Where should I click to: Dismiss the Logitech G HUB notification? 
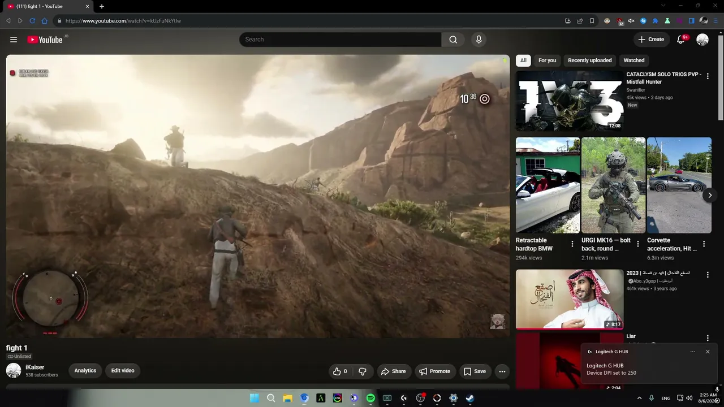708,352
